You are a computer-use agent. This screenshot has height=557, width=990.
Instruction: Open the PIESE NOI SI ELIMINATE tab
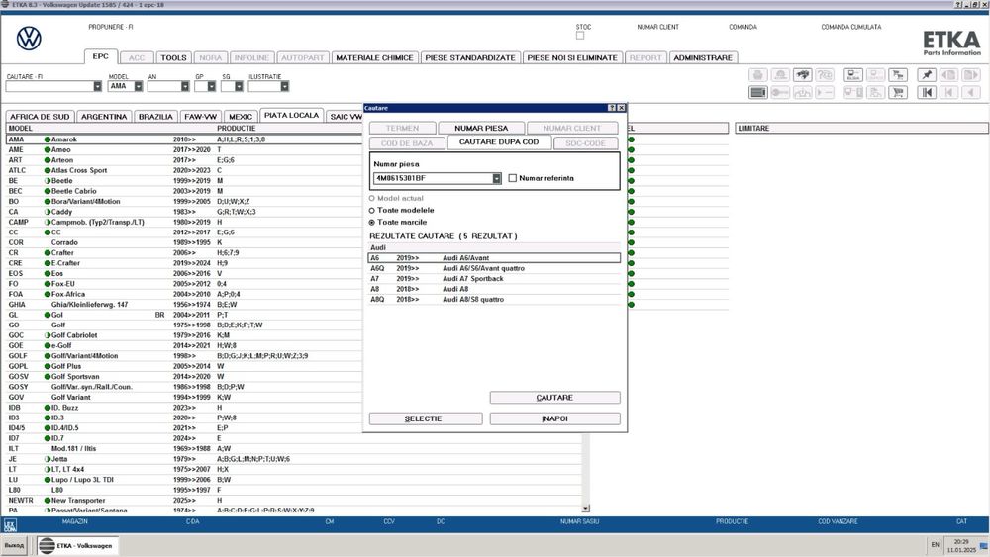tap(572, 58)
